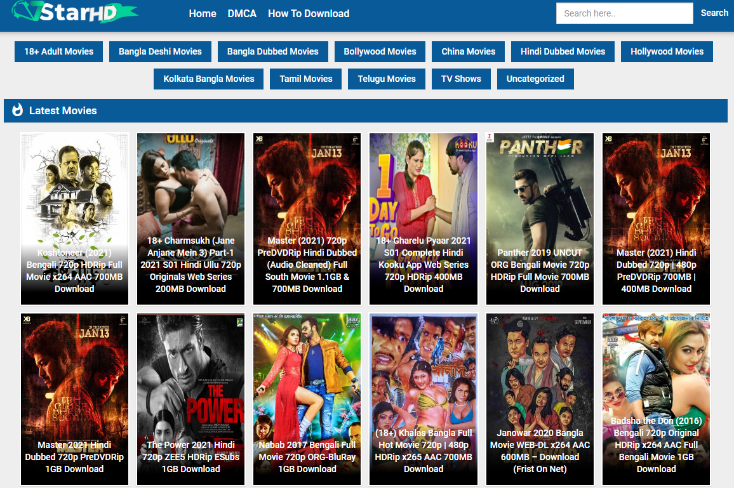
Task: Open Gharelu Pyaar 2021 Kooku poster
Action: pyautogui.click(x=423, y=218)
